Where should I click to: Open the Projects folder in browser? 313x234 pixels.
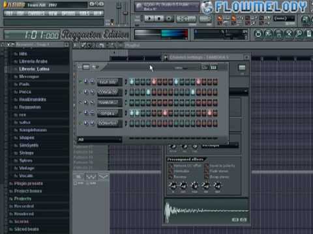22,199
